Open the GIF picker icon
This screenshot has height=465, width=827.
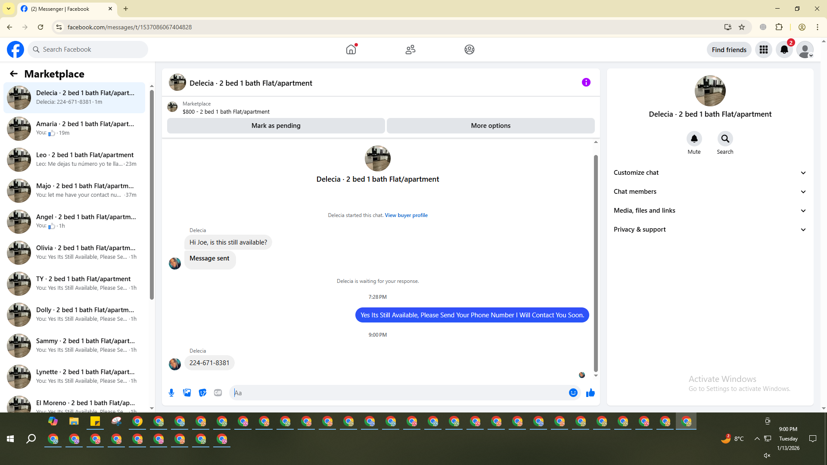tap(218, 393)
